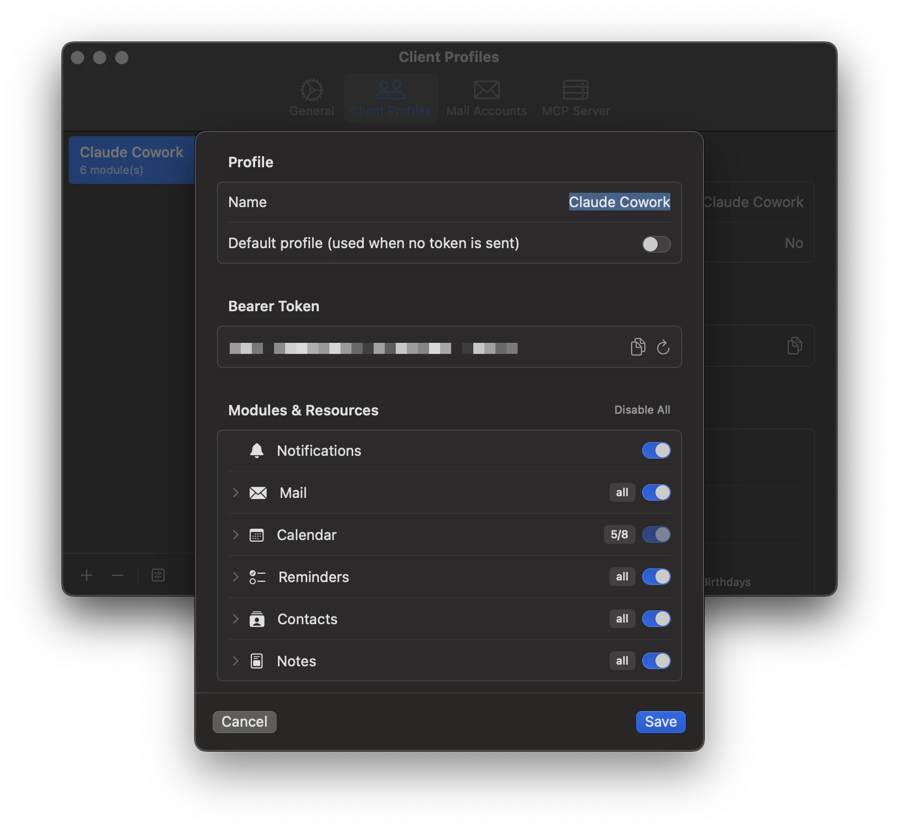Click the Disable All link
This screenshot has height=833, width=899.
[642, 410]
